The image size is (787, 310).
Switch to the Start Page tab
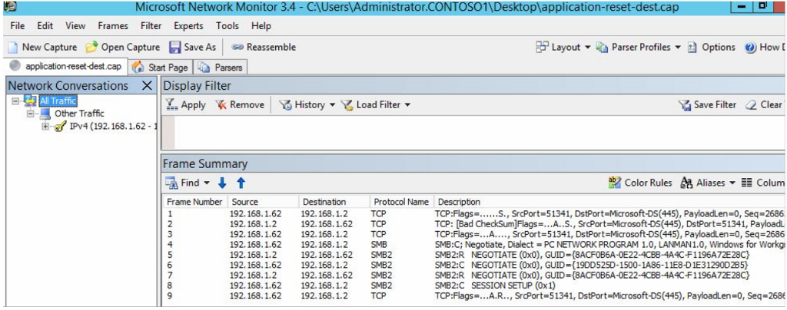(x=161, y=68)
